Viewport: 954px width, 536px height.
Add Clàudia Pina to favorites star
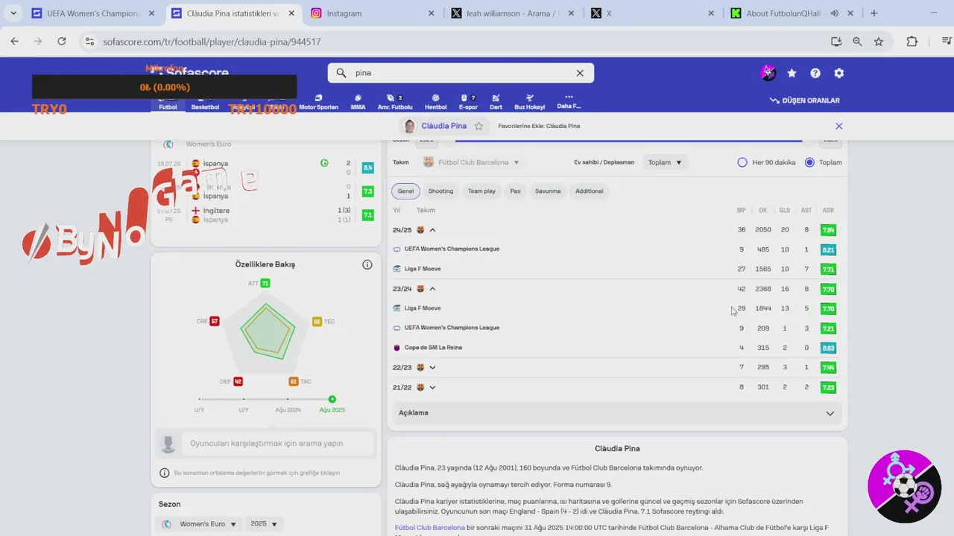(x=478, y=126)
